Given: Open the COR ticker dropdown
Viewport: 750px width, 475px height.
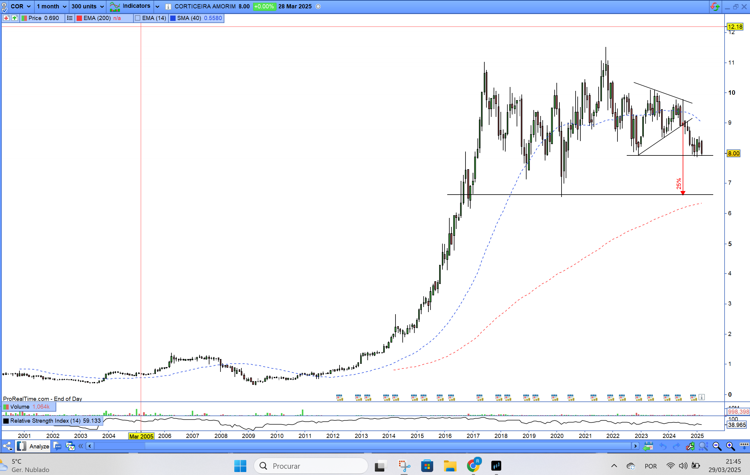Looking at the screenshot, I should tap(21, 7).
